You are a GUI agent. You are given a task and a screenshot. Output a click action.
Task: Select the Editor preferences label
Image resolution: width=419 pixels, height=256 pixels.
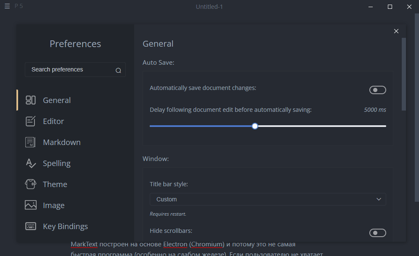coord(53,121)
